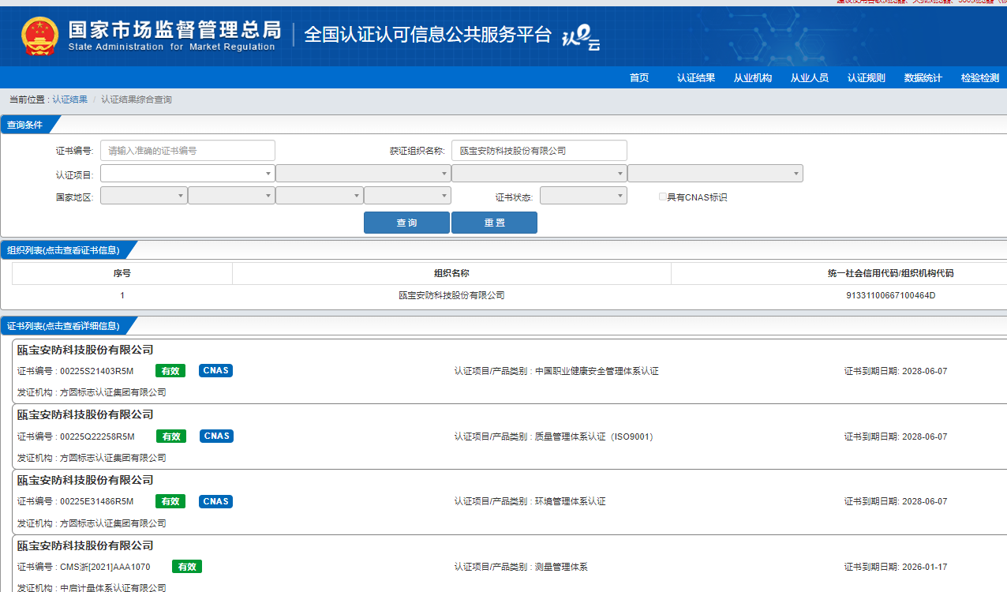
Task: Click CNAS badge on ISO9001 certificate
Action: coord(215,437)
